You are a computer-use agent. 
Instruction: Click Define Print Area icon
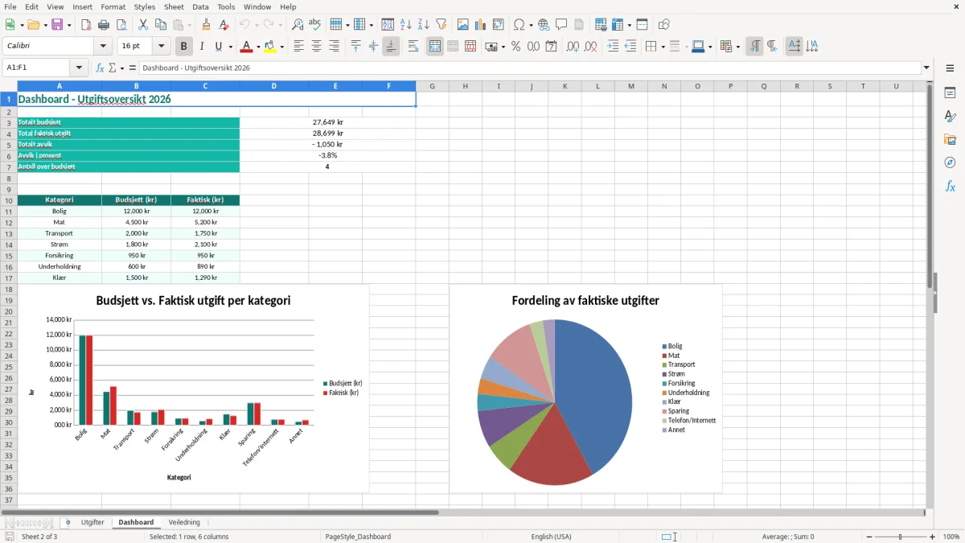pos(602,25)
